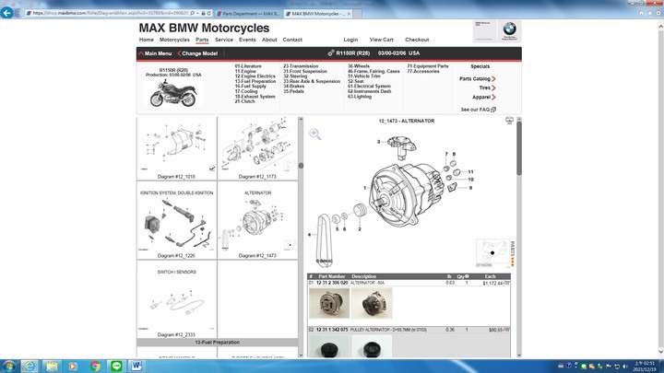This screenshot has height=373, width=664.
Task: Open the first Alternator 50A product photo
Action: pos(329,303)
